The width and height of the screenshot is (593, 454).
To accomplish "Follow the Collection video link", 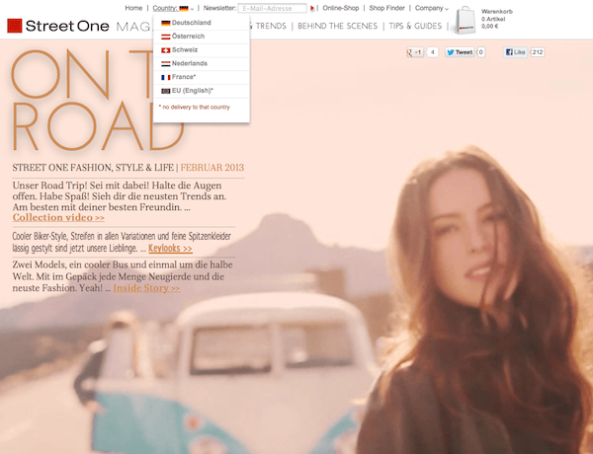I will tap(58, 217).
